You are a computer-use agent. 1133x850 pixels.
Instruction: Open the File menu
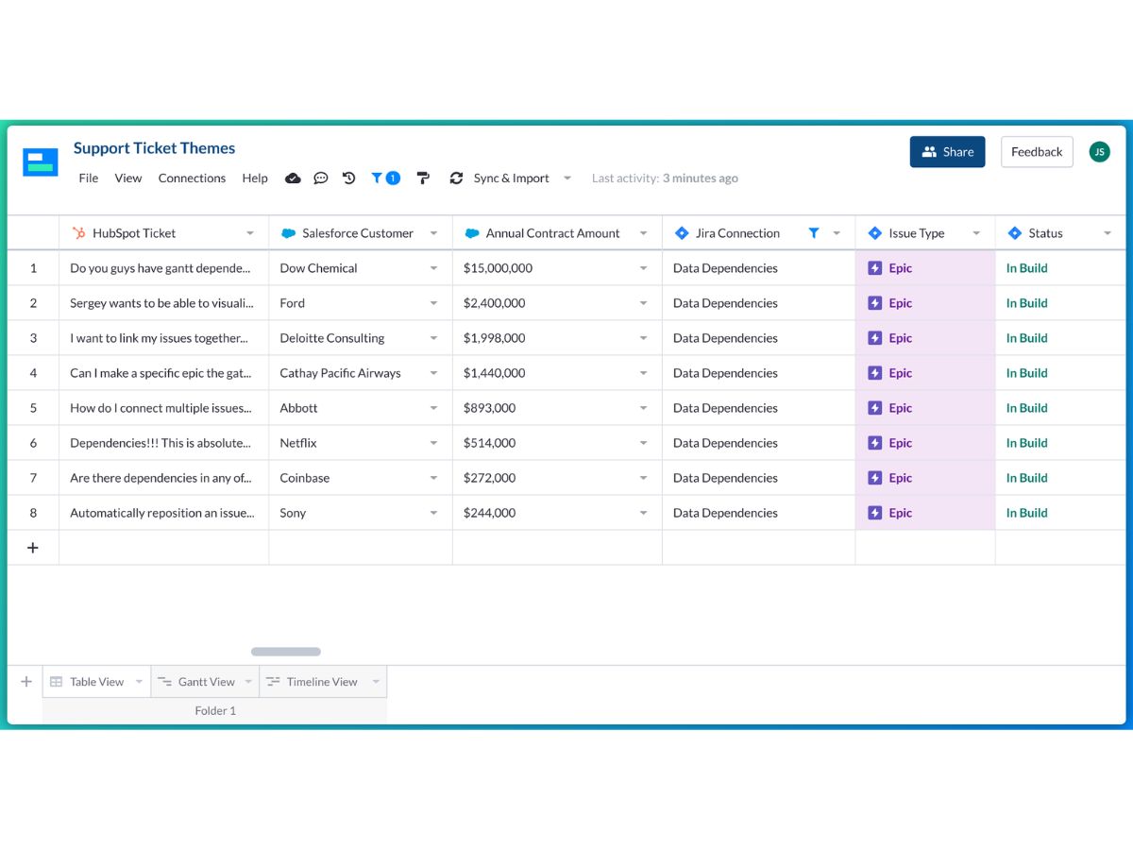coord(89,178)
